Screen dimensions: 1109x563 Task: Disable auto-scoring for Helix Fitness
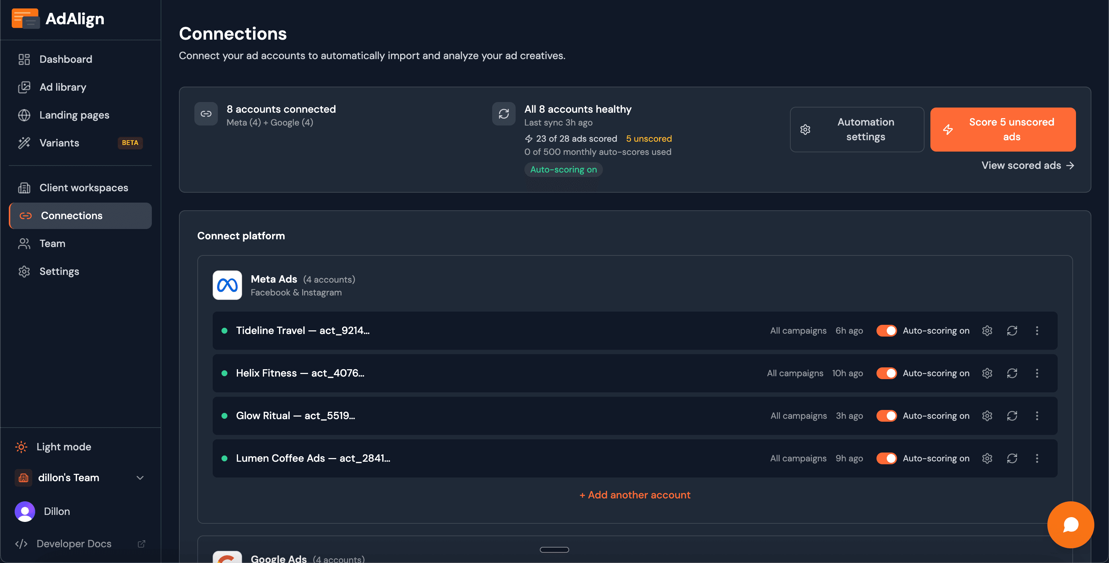886,373
